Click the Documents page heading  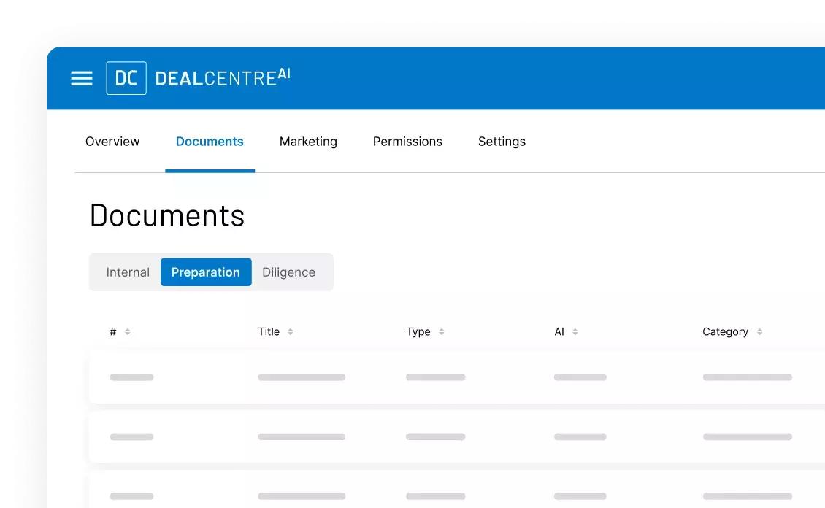click(x=167, y=215)
